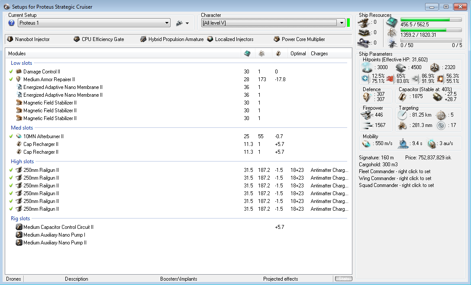The image size is (471, 285).
Task: Click Wing Commander right click to set
Action: click(x=395, y=178)
